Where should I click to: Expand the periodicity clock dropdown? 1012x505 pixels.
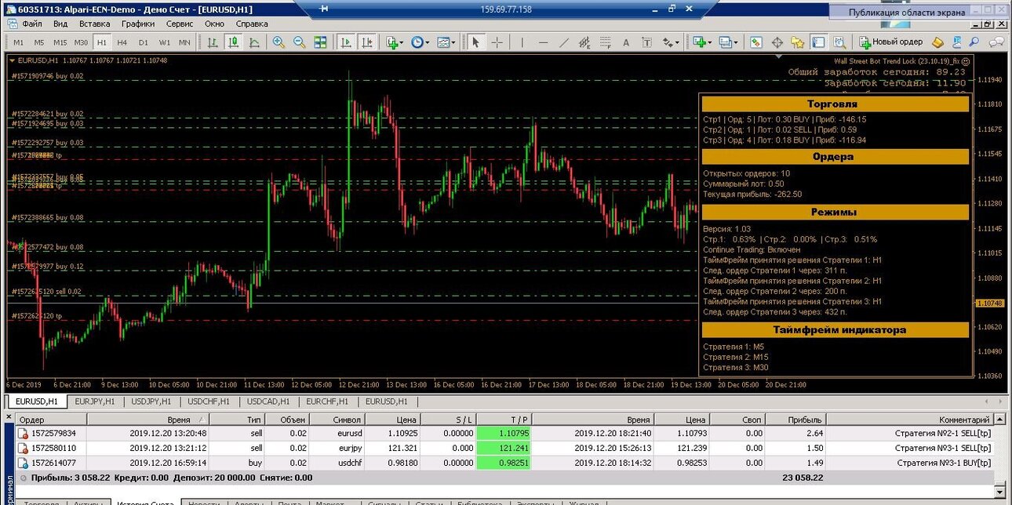[x=420, y=42]
